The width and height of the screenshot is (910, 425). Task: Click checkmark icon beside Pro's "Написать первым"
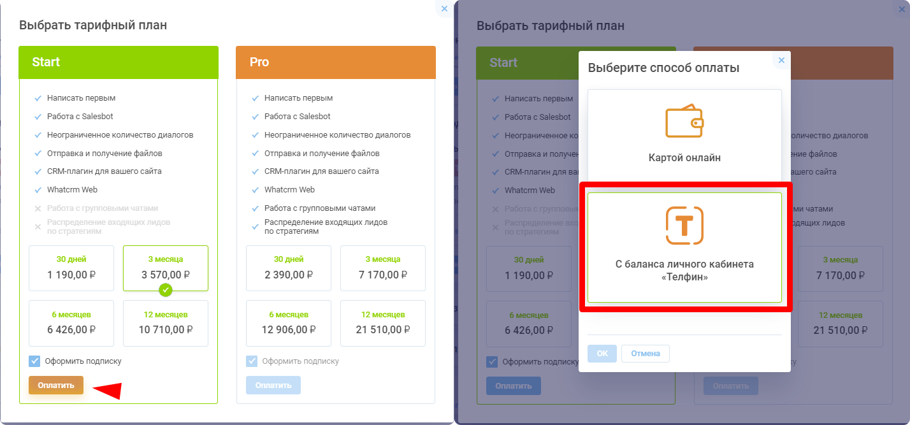[255, 98]
